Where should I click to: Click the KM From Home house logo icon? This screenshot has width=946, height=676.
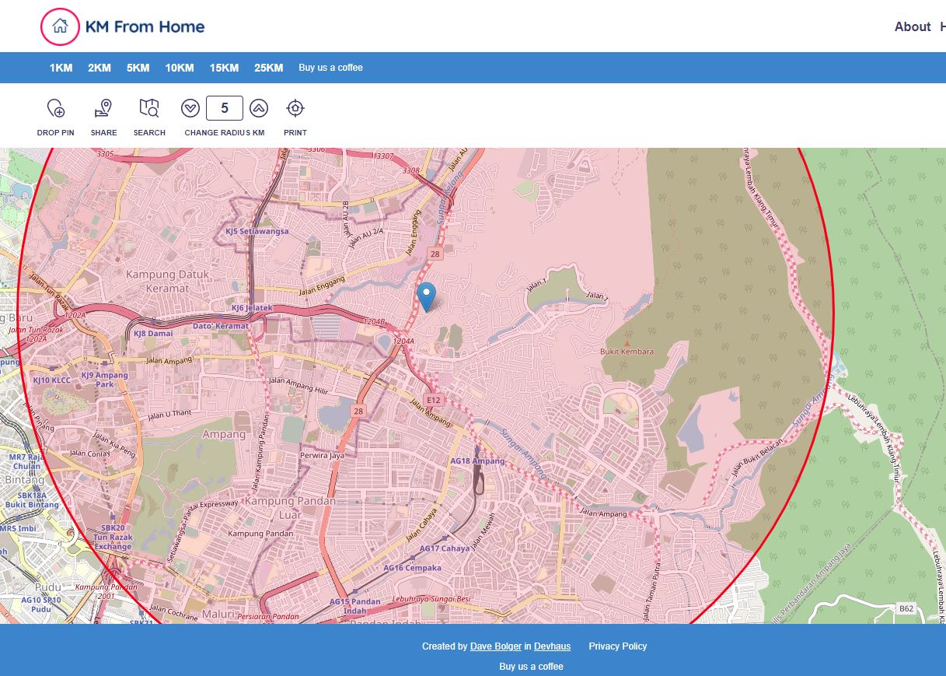(x=60, y=26)
